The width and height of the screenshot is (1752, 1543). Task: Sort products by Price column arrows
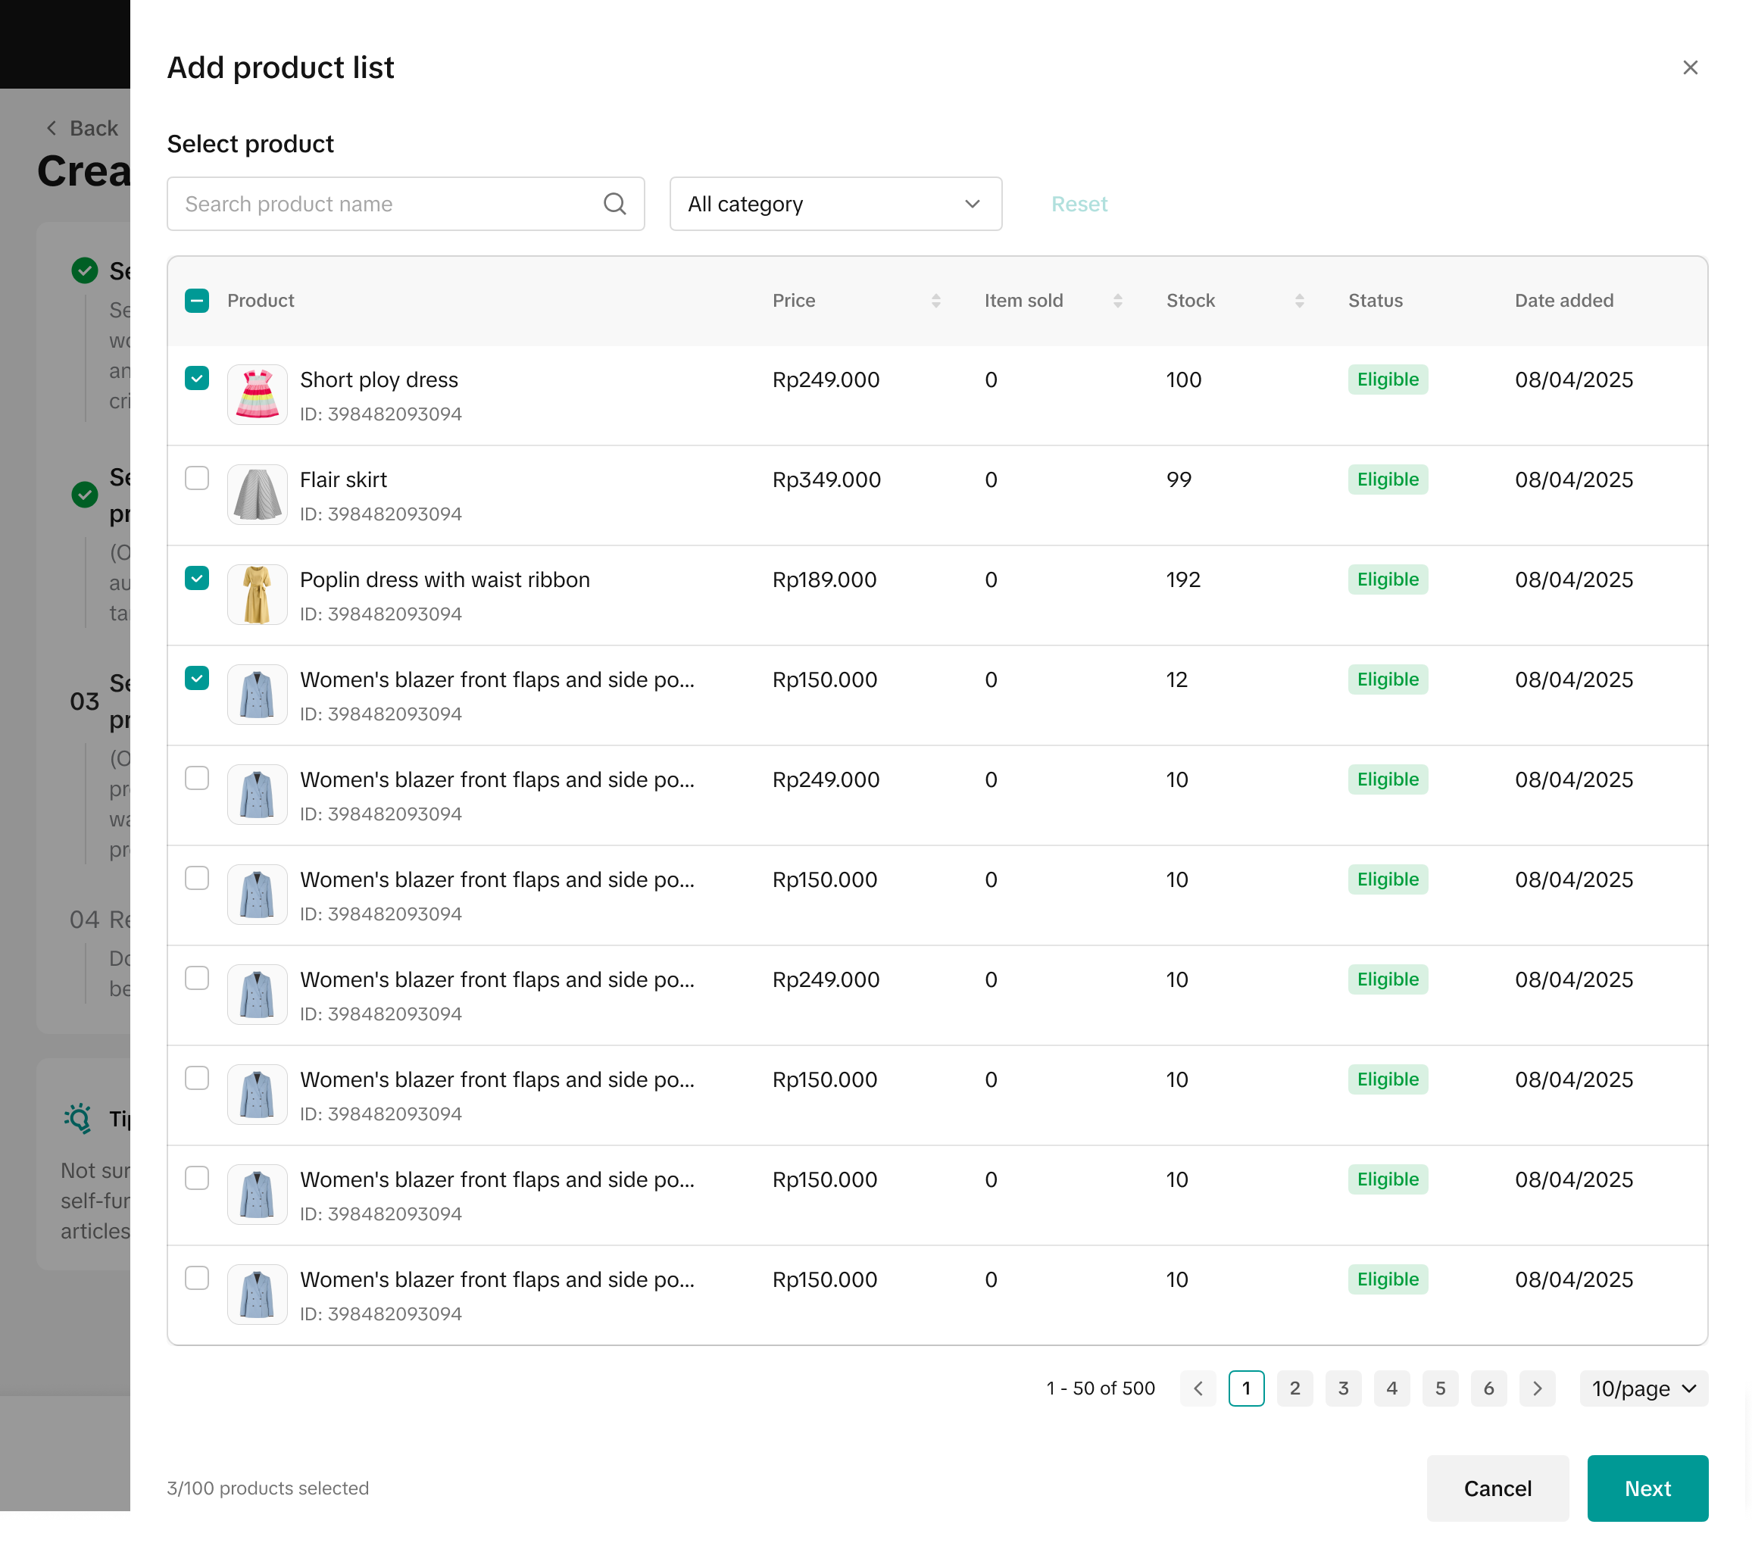(x=935, y=301)
